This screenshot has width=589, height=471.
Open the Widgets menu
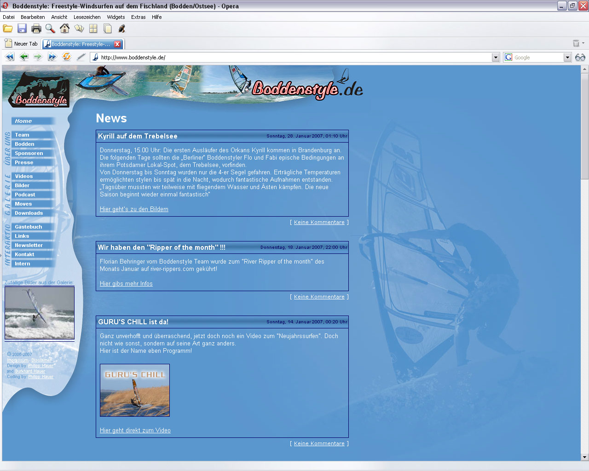click(x=116, y=17)
